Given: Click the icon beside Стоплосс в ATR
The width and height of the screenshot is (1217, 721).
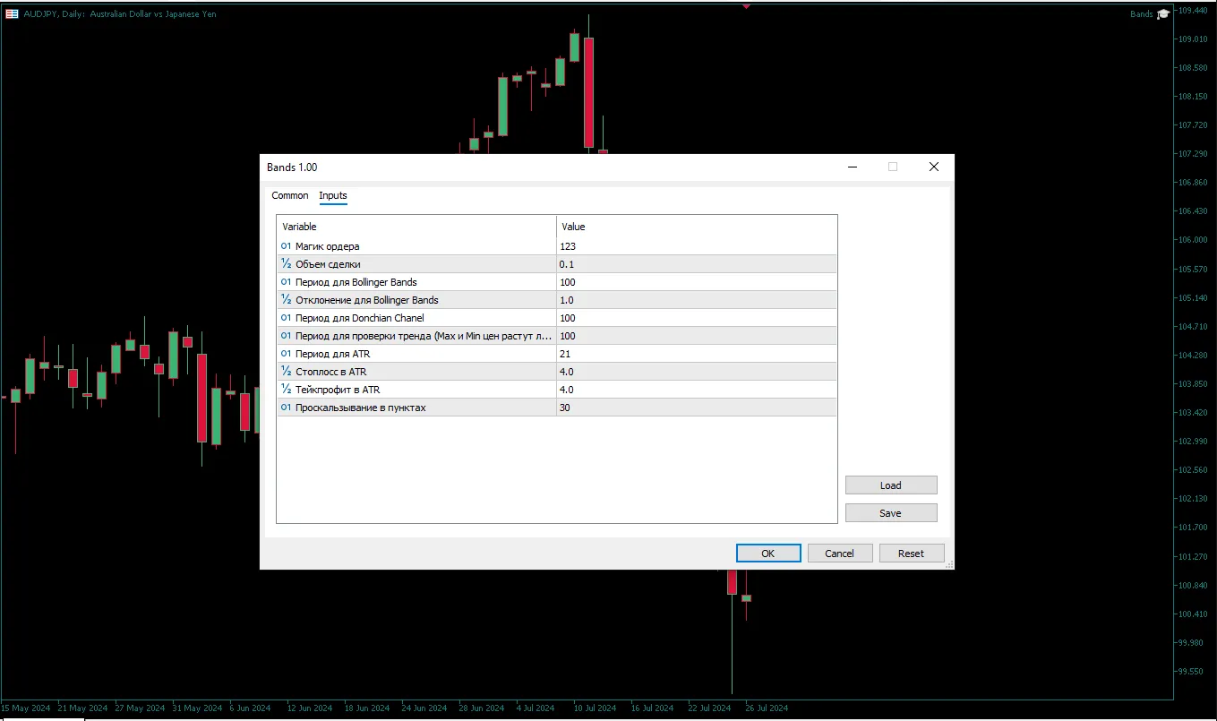Looking at the screenshot, I should [287, 372].
